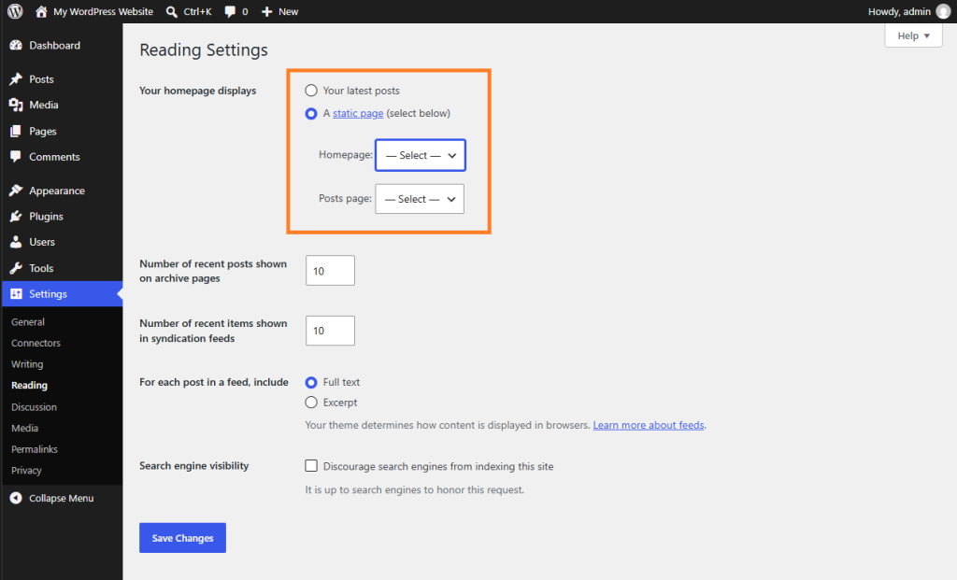Click the Settings sliders icon
This screenshot has height=580, width=957.
click(x=16, y=294)
